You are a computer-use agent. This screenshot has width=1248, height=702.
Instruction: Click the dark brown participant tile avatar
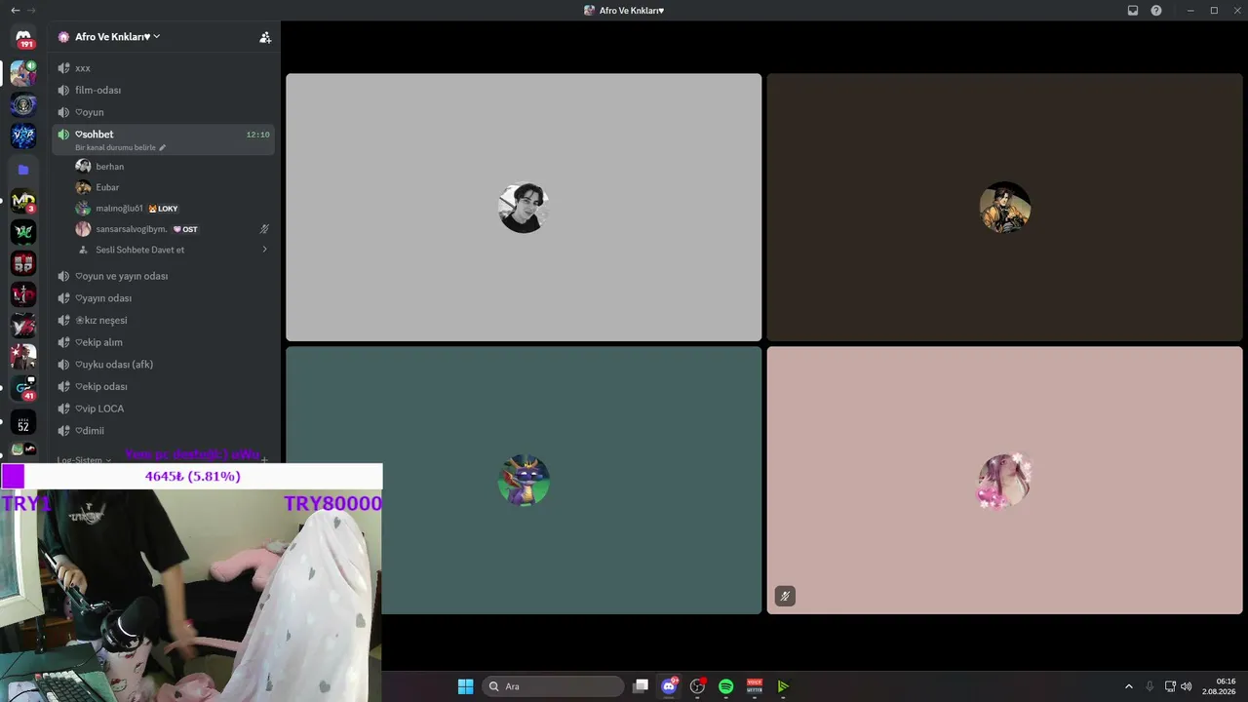pyautogui.click(x=1004, y=208)
